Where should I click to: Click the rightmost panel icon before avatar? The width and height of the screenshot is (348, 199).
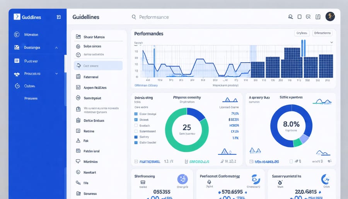(318, 17)
